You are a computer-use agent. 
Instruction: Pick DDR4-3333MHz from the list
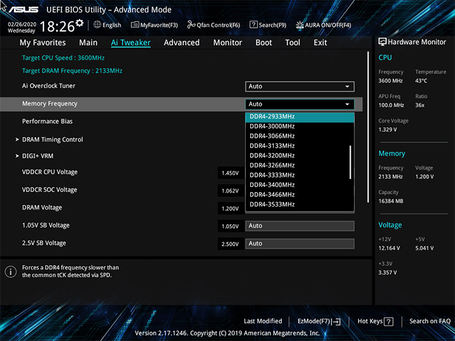point(300,175)
